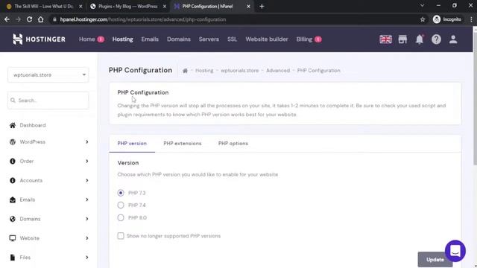
Task: Open notifications bell icon
Action: [420, 39]
